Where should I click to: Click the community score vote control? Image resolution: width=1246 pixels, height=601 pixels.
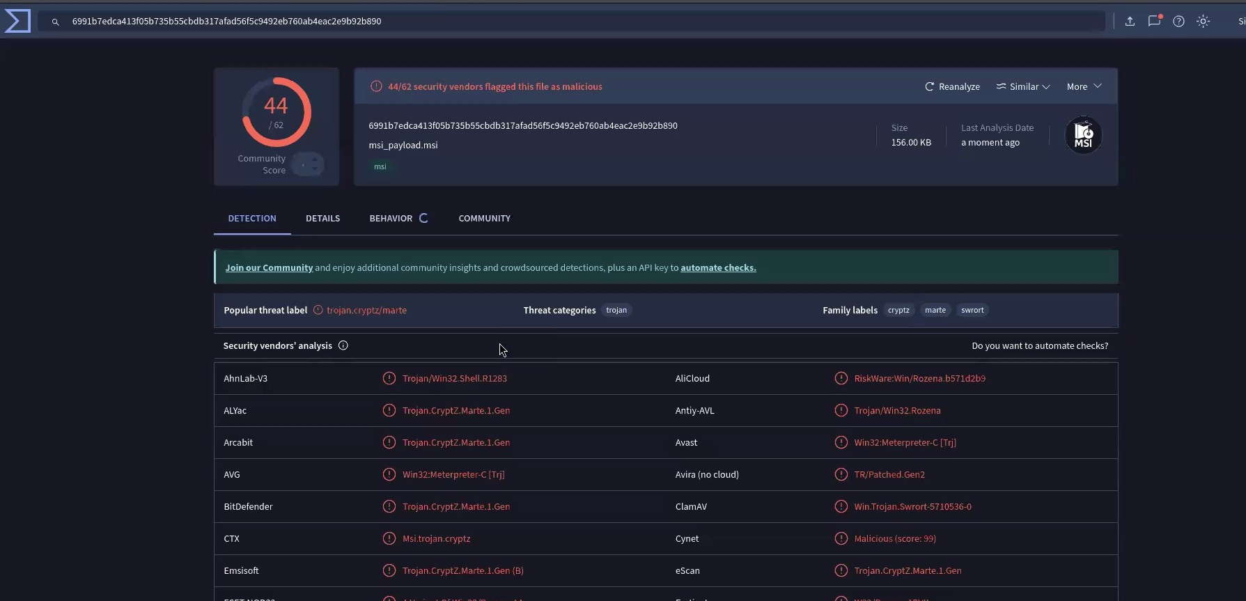pos(308,164)
